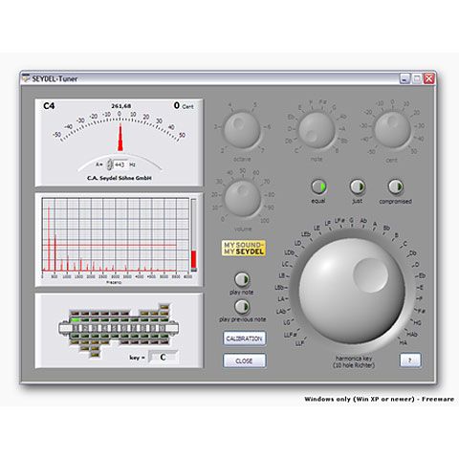This screenshot has height=459, width=459.
Task: Enable the equal tuning toggle
Action: pyautogui.click(x=318, y=186)
